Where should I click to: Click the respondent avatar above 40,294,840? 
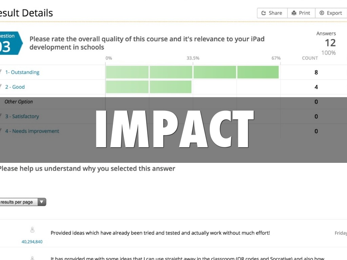[32, 230]
